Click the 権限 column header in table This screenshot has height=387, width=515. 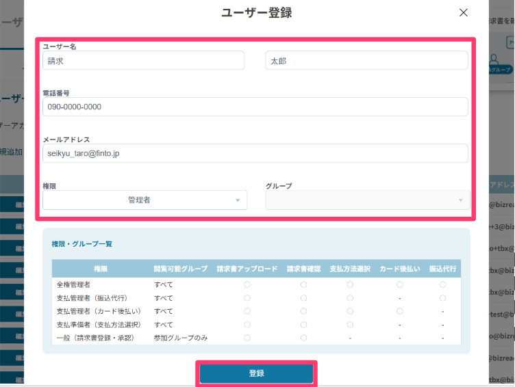pos(100,269)
